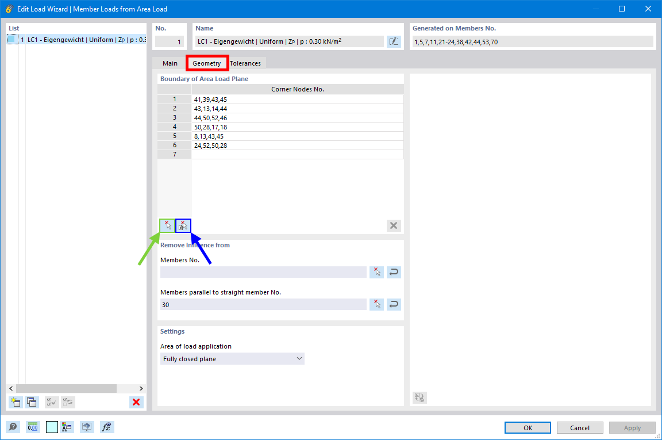Expand the Fully closed plane combo box
This screenshot has height=440, width=662.
coord(299,358)
